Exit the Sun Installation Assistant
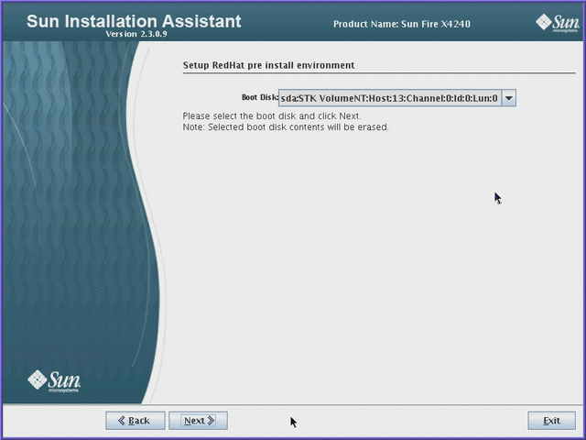586x440 pixels. point(551,421)
